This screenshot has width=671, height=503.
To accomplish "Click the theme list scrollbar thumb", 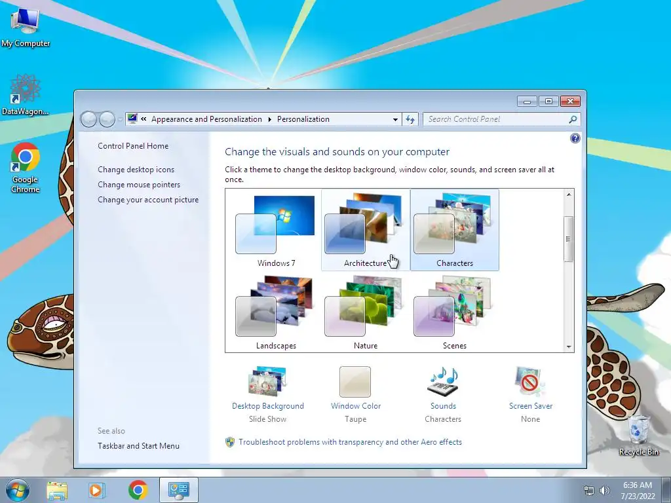I will click(568, 239).
